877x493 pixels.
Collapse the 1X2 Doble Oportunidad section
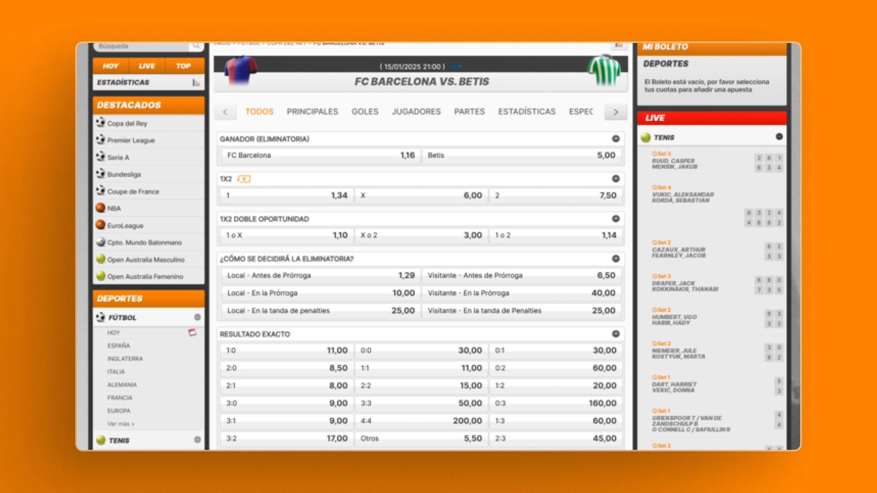[x=616, y=219]
